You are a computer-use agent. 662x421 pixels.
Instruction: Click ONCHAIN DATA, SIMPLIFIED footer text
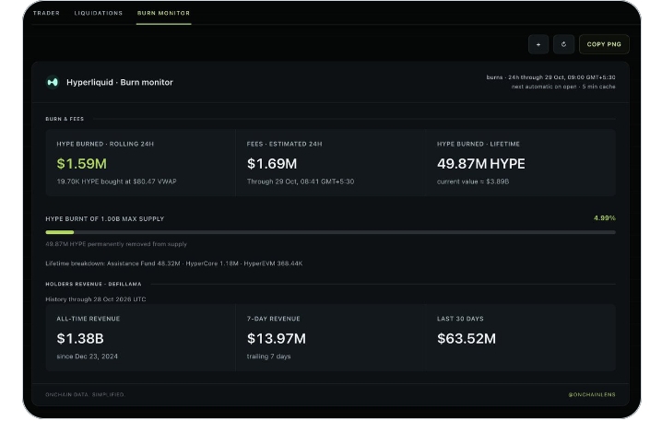point(85,395)
